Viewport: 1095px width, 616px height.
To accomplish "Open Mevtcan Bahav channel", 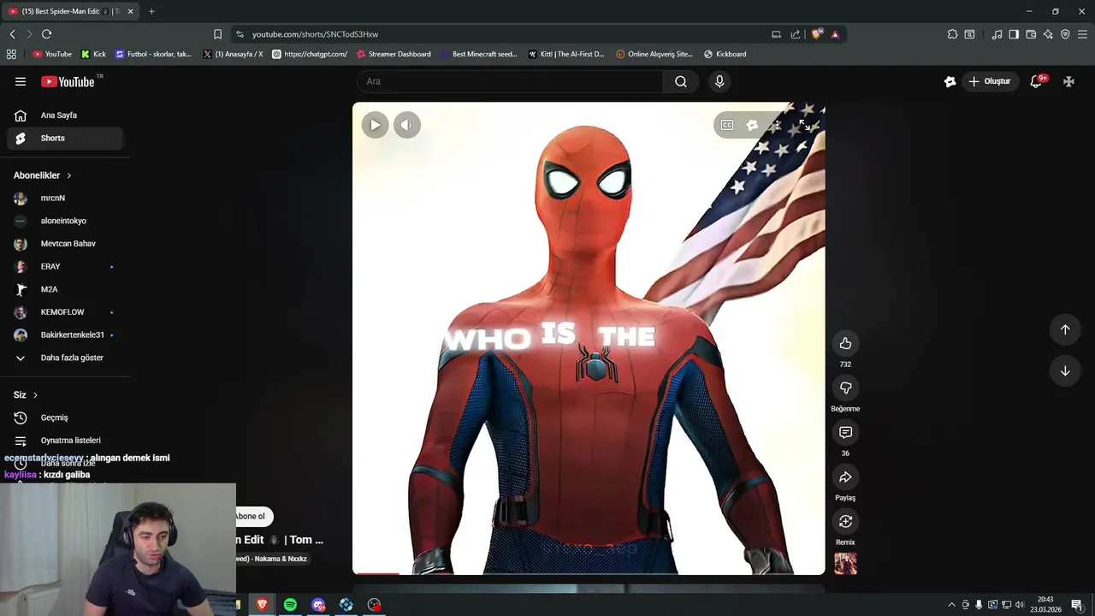I will click(x=65, y=244).
